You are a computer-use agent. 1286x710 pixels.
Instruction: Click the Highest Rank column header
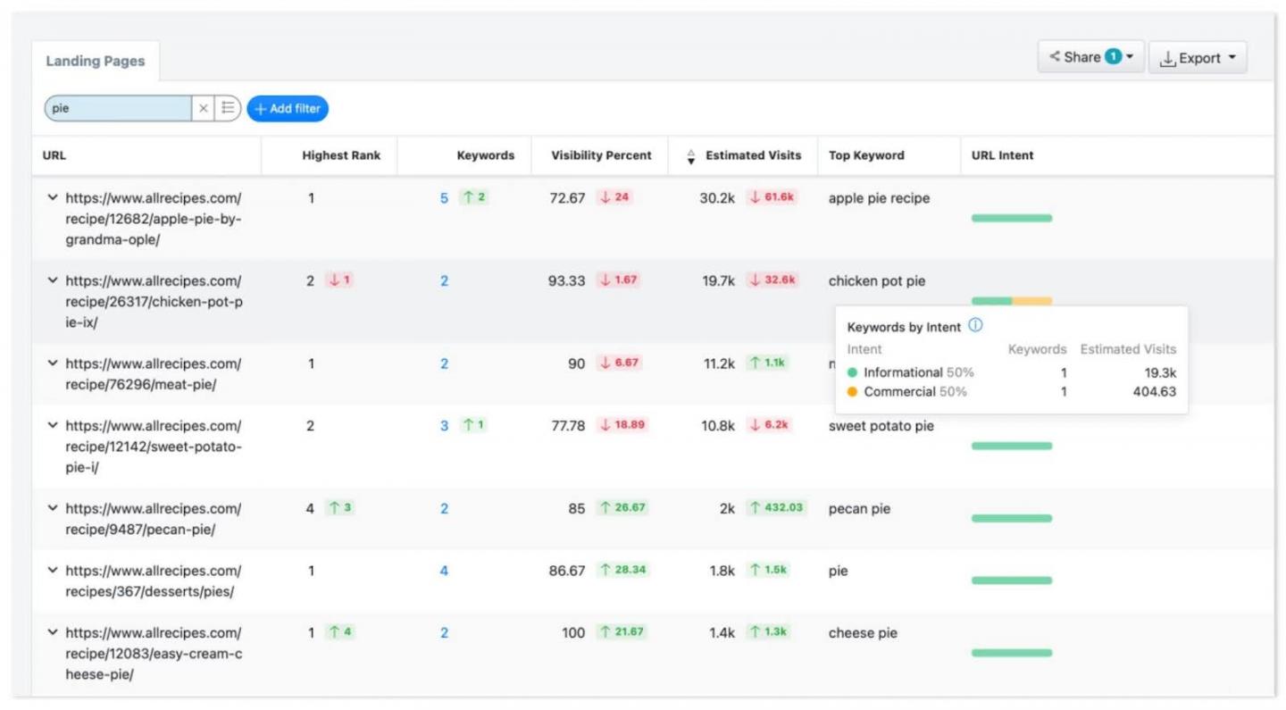[341, 155]
